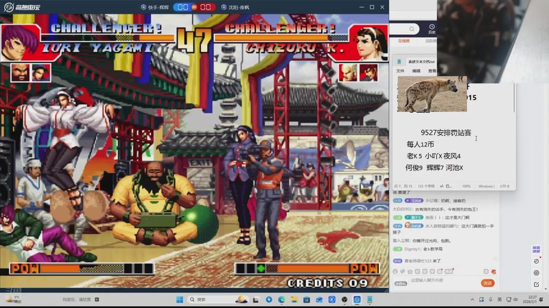The height and width of the screenshot is (308, 549).
Task: Click the edit/compose icon in sidebar
Action: pos(537,284)
